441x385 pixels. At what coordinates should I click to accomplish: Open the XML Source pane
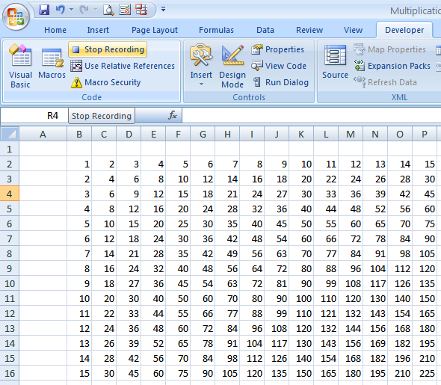coord(335,62)
